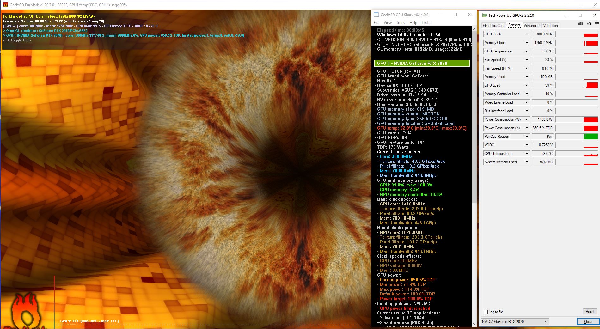Click the 53.0 °C CPU Temperature value
600x329 pixels.
click(542, 154)
